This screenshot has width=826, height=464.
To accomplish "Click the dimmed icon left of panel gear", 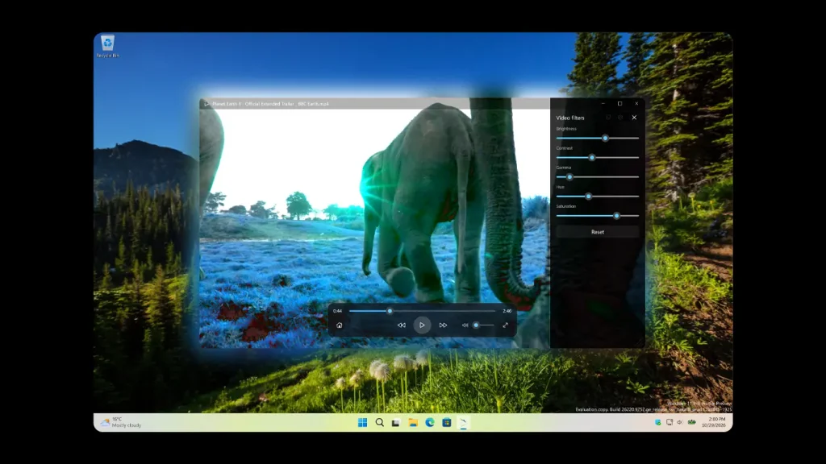I will pyautogui.click(x=608, y=118).
